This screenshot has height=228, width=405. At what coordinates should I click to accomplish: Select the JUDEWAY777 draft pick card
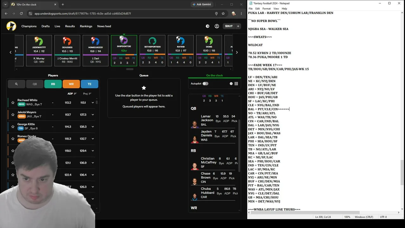[x=39, y=51]
